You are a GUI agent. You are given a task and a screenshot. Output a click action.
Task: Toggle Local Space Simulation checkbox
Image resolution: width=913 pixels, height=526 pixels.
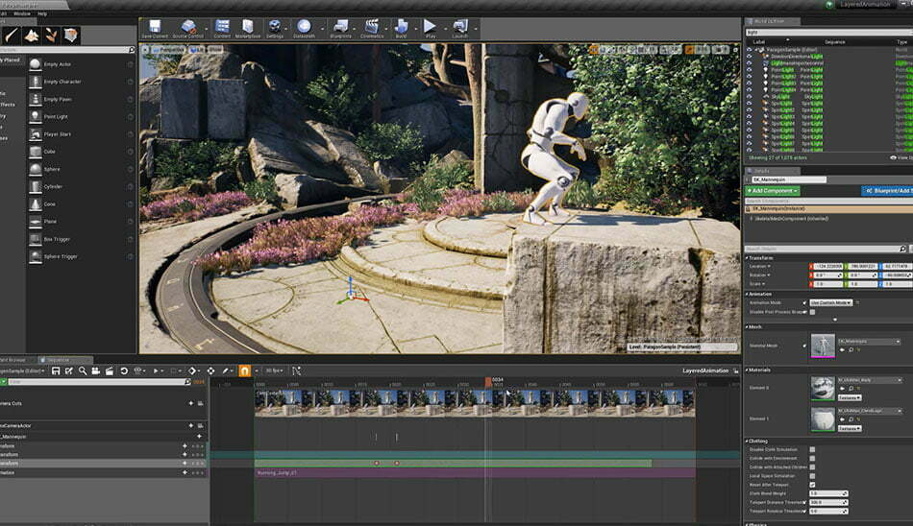(812, 475)
